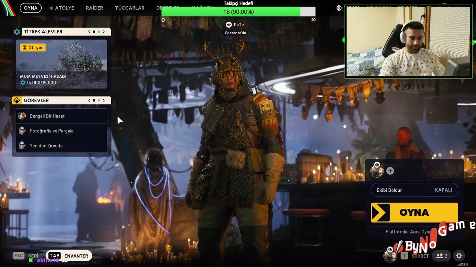This screenshot has width=476, height=267.
Task: Click the 15.000/15.000 progress text
Action: 41,83
